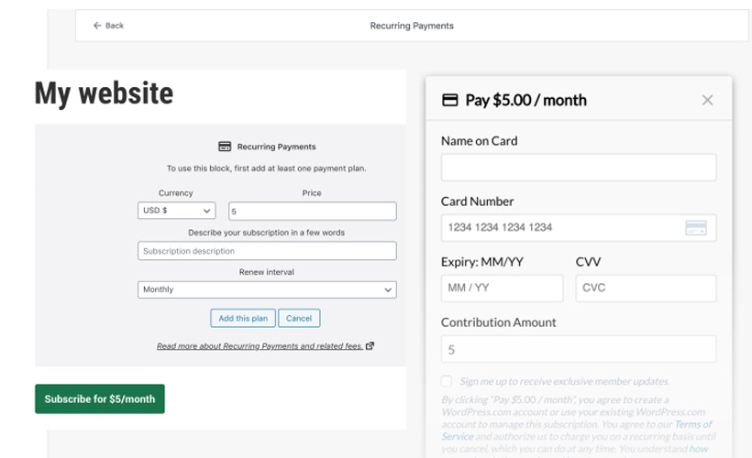The height and width of the screenshot is (458, 752).
Task: Open Read more about Recurring Payments link
Action: pyautogui.click(x=260, y=346)
